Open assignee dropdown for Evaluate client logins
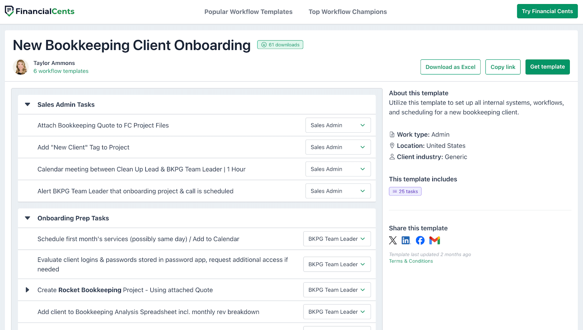Screen dimensions: 583x330 (x=337, y=264)
